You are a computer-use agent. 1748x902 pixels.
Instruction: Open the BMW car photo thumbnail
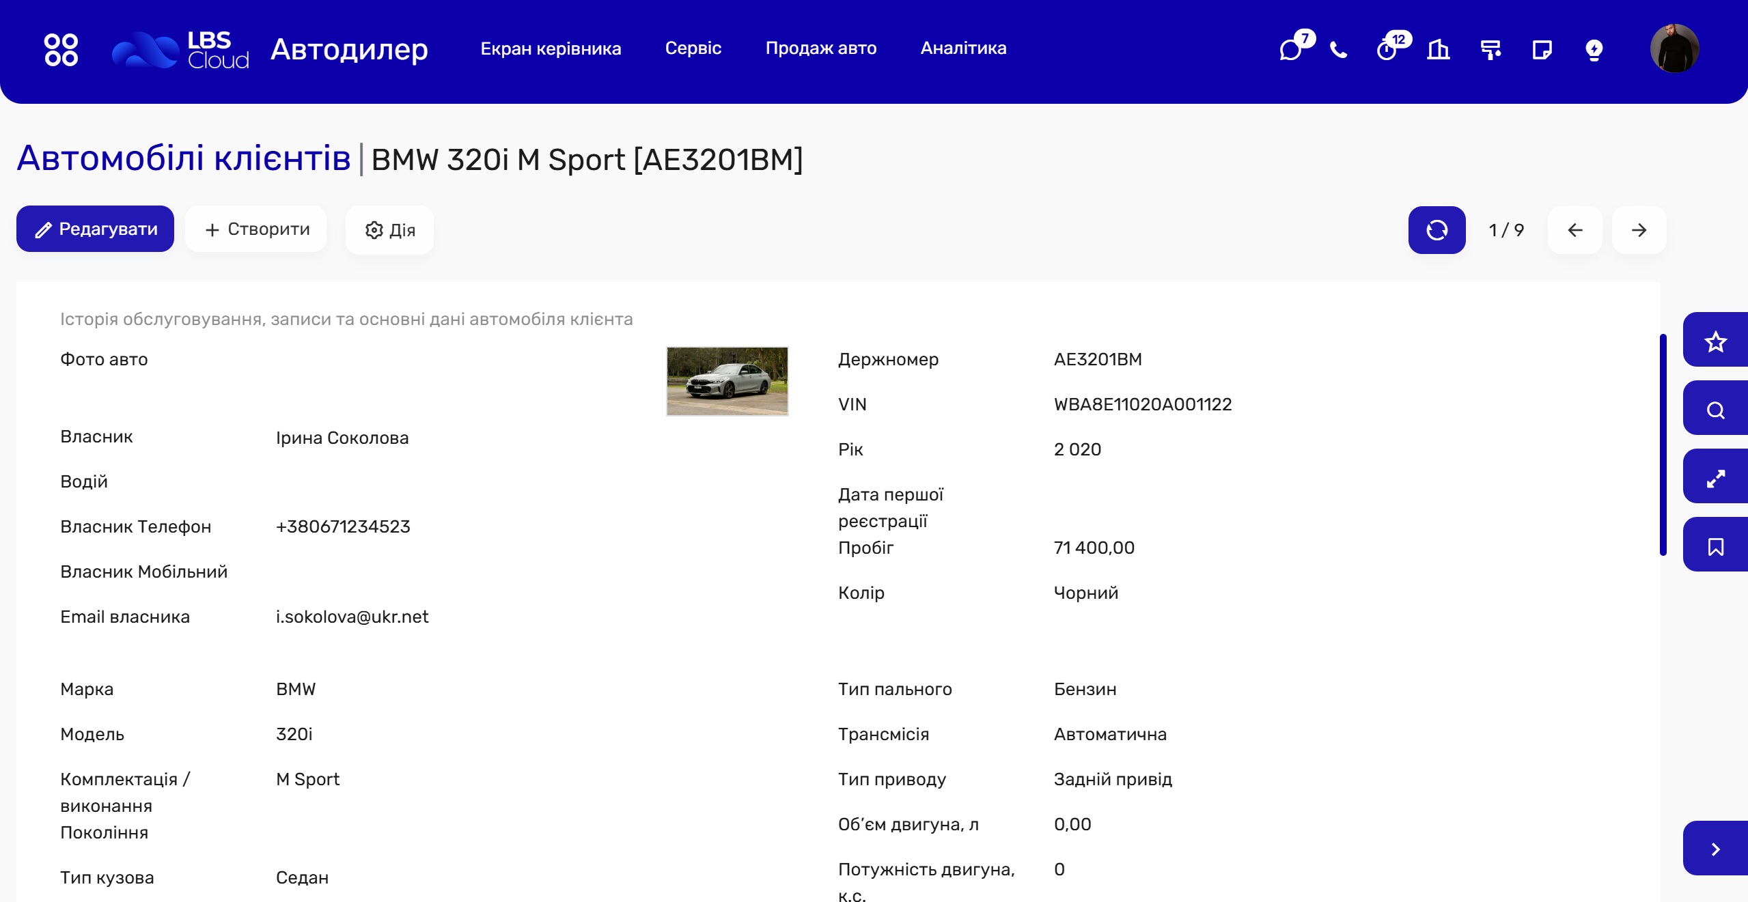727,381
